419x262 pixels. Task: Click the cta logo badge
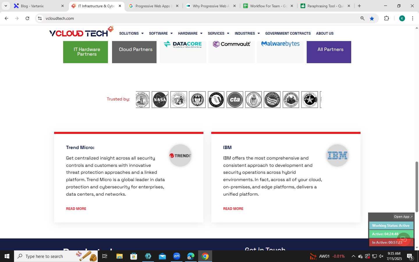click(235, 100)
